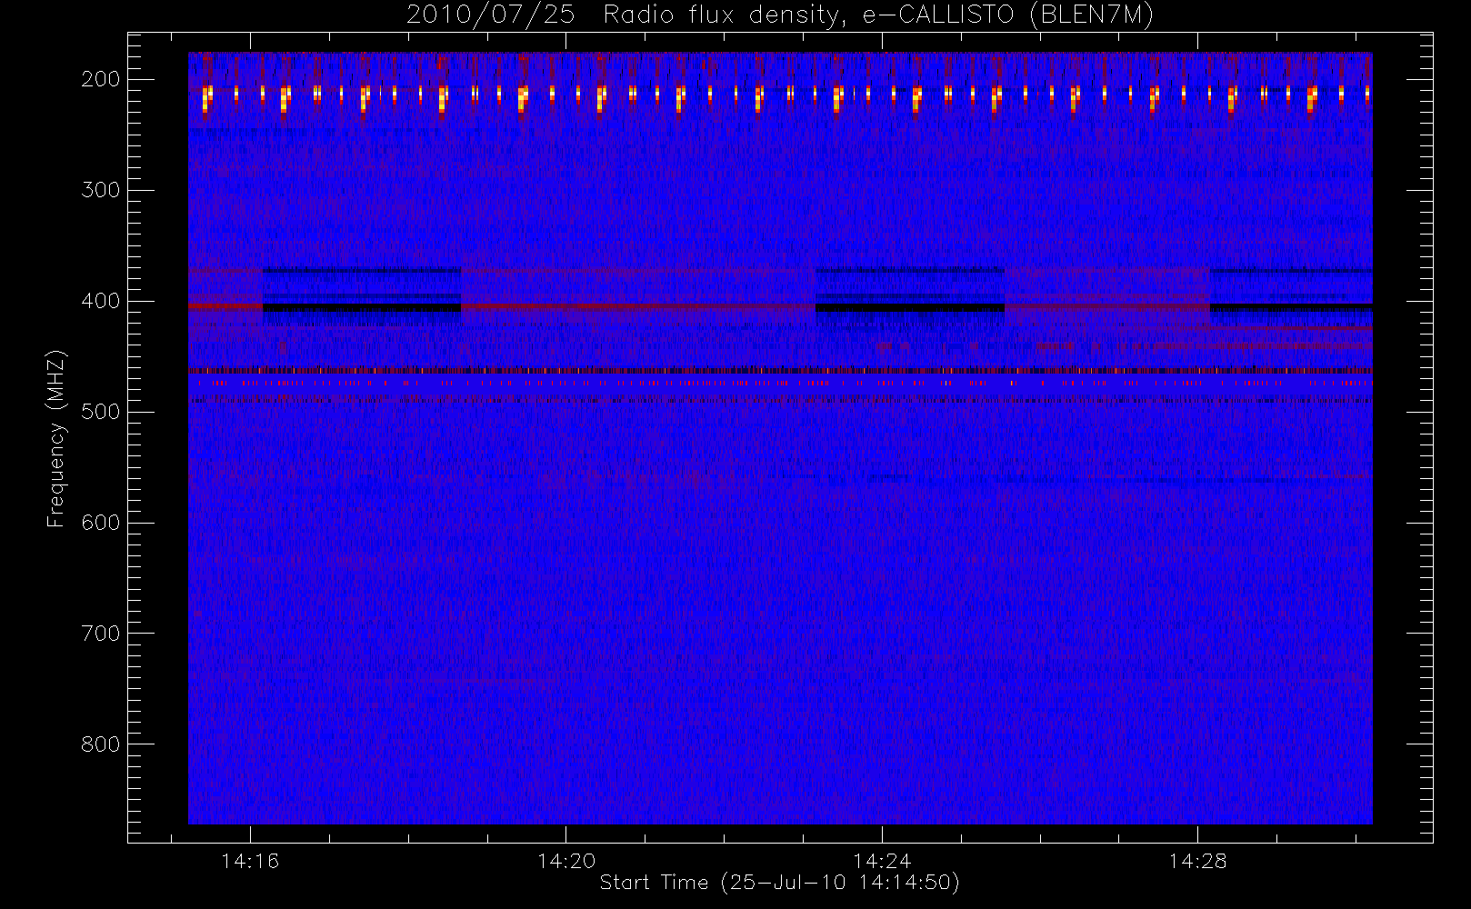Click the 300 frequency tick label
Screen dimensions: 1471x909
(101, 190)
